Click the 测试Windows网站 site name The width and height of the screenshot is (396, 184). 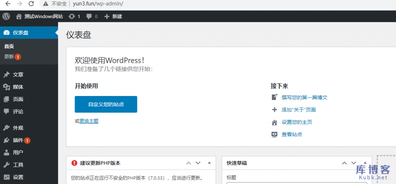[x=43, y=17]
